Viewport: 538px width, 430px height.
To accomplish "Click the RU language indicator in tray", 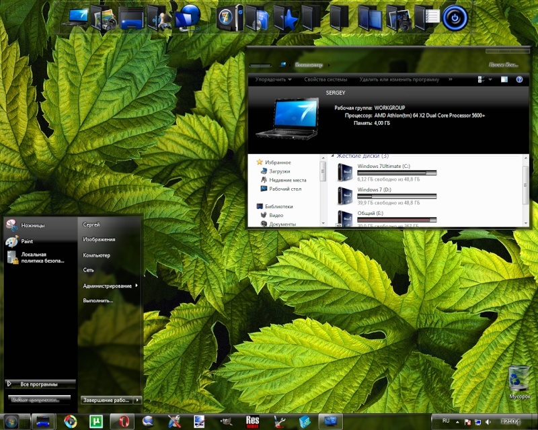I will pos(446,421).
